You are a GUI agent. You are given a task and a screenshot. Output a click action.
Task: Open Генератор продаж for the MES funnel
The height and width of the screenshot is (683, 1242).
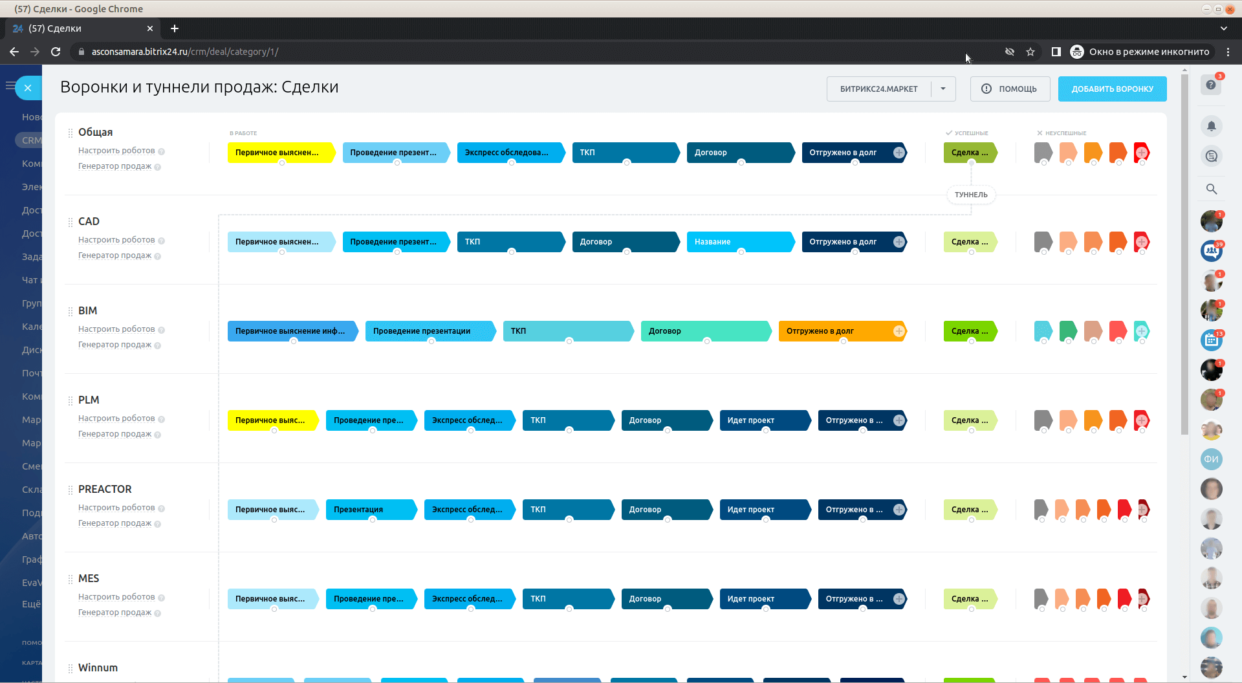click(x=114, y=613)
